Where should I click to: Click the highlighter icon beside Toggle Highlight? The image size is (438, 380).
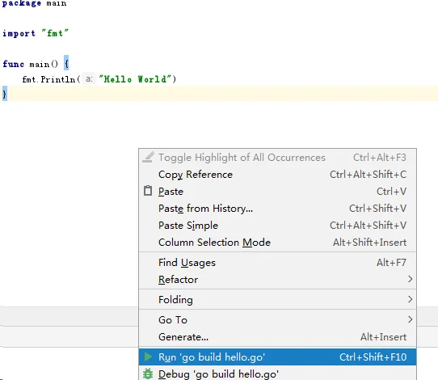[x=148, y=158]
